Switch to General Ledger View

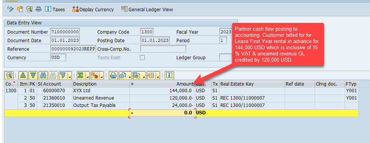coord(147,9)
